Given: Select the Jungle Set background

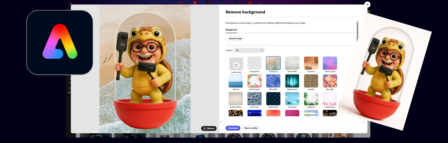Looking at the screenshot, I should tap(311, 99).
